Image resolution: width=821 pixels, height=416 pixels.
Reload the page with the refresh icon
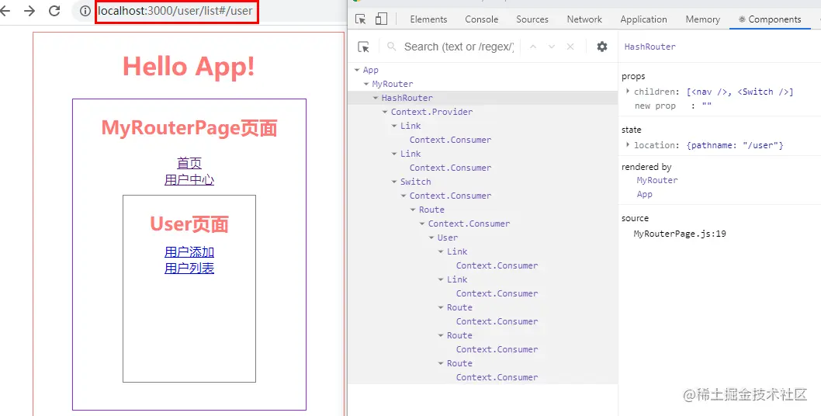pyautogui.click(x=54, y=11)
